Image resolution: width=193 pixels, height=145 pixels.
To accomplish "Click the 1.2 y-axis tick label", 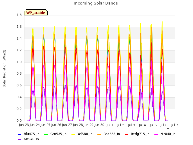I will click(19, 50).
